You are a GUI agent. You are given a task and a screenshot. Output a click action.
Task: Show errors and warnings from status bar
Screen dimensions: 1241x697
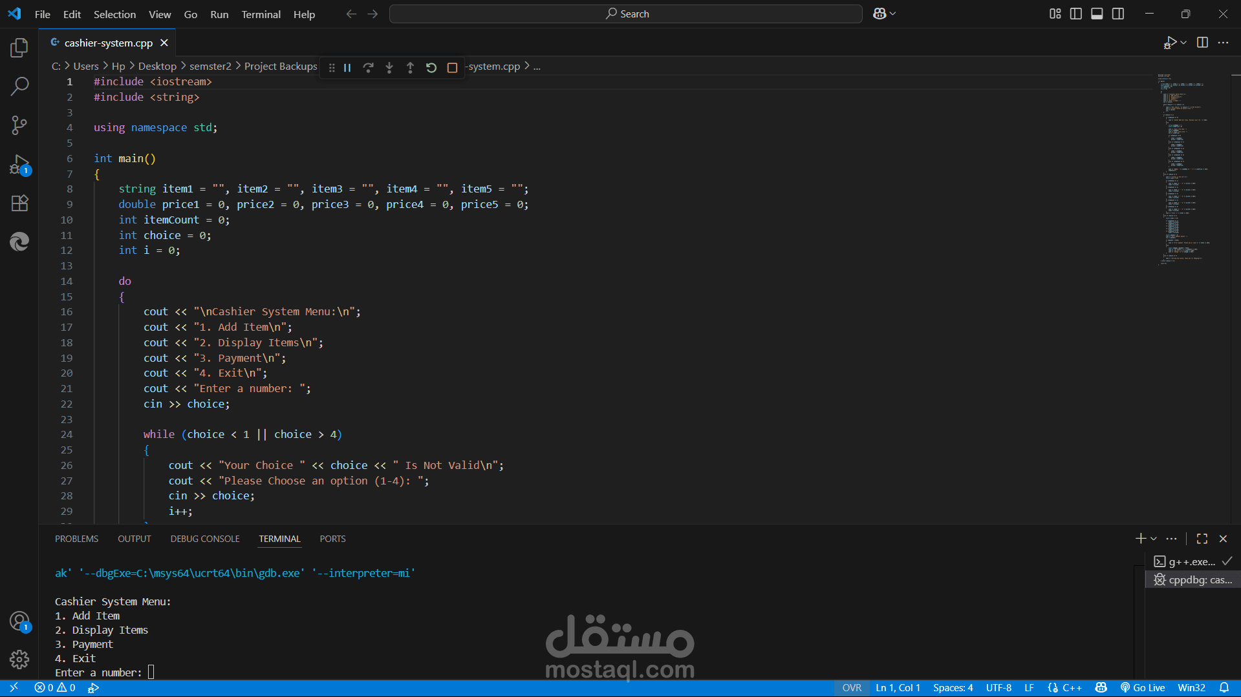[x=55, y=688]
